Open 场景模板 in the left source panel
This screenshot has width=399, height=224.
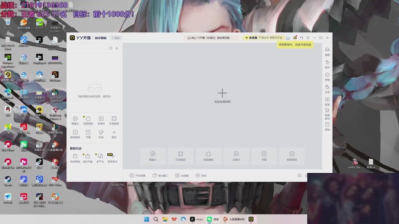tap(88, 120)
